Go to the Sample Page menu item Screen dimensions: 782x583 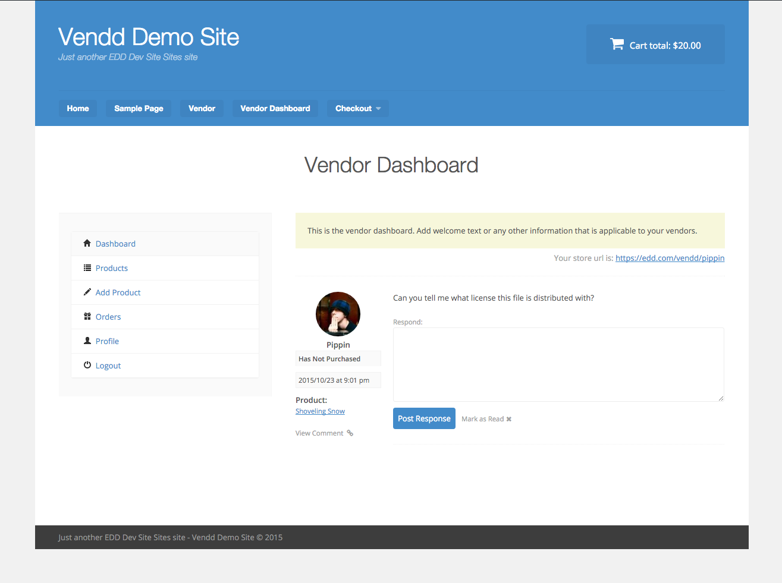pyautogui.click(x=139, y=108)
